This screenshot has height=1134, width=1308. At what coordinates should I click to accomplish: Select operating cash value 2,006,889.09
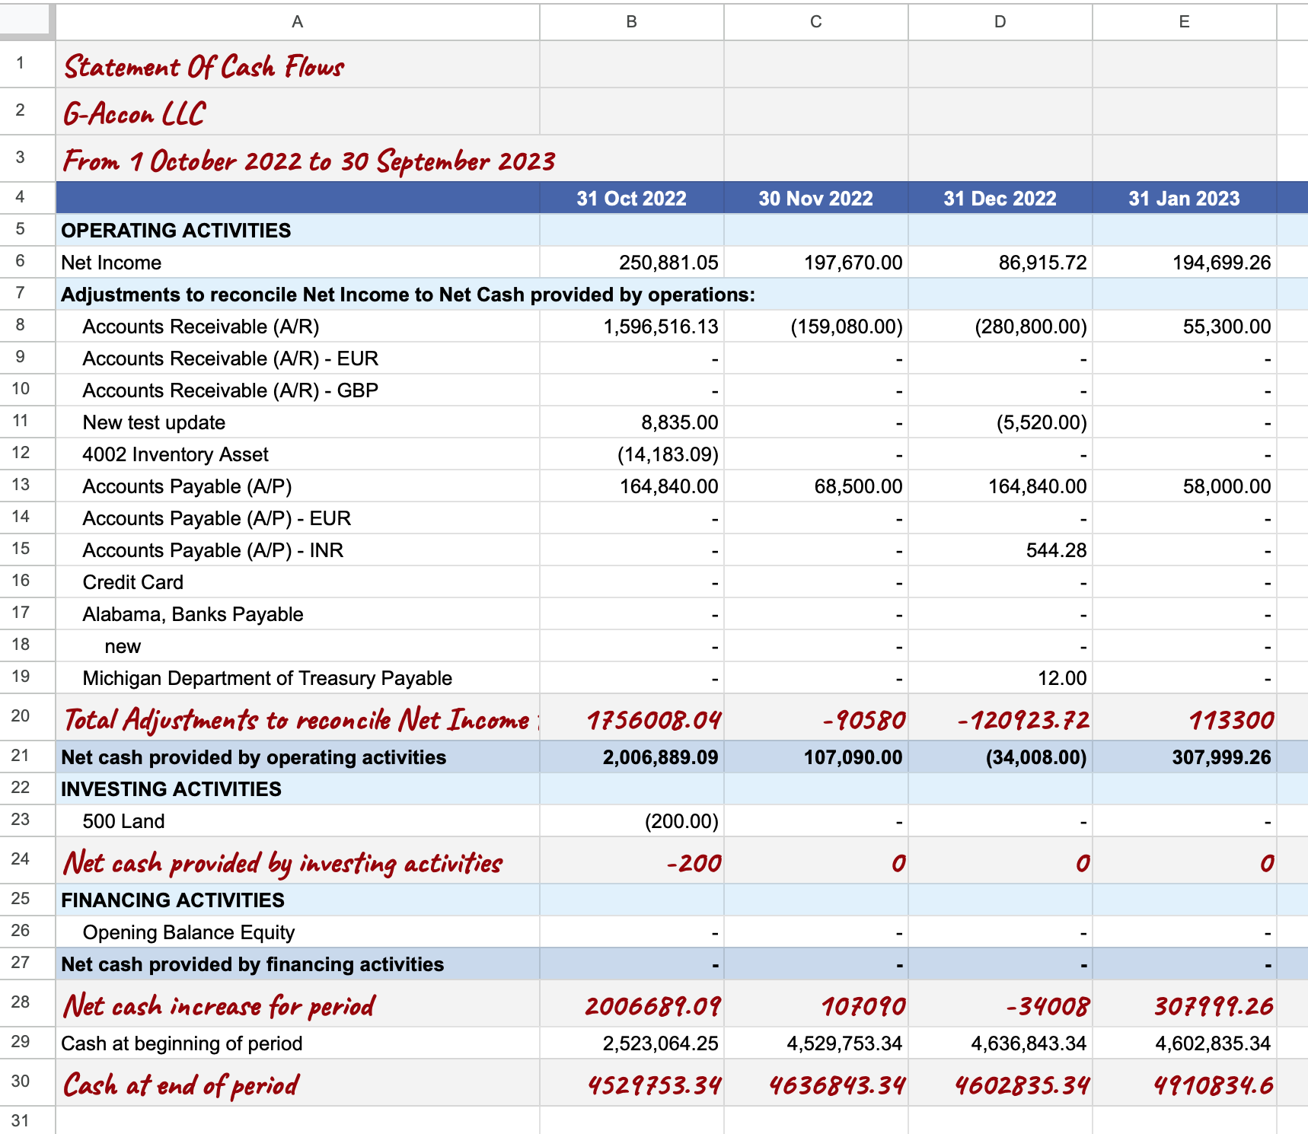632,757
